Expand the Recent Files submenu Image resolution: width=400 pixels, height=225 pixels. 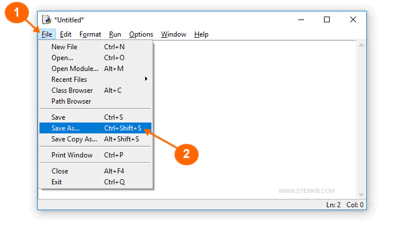pyautogui.click(x=95, y=80)
